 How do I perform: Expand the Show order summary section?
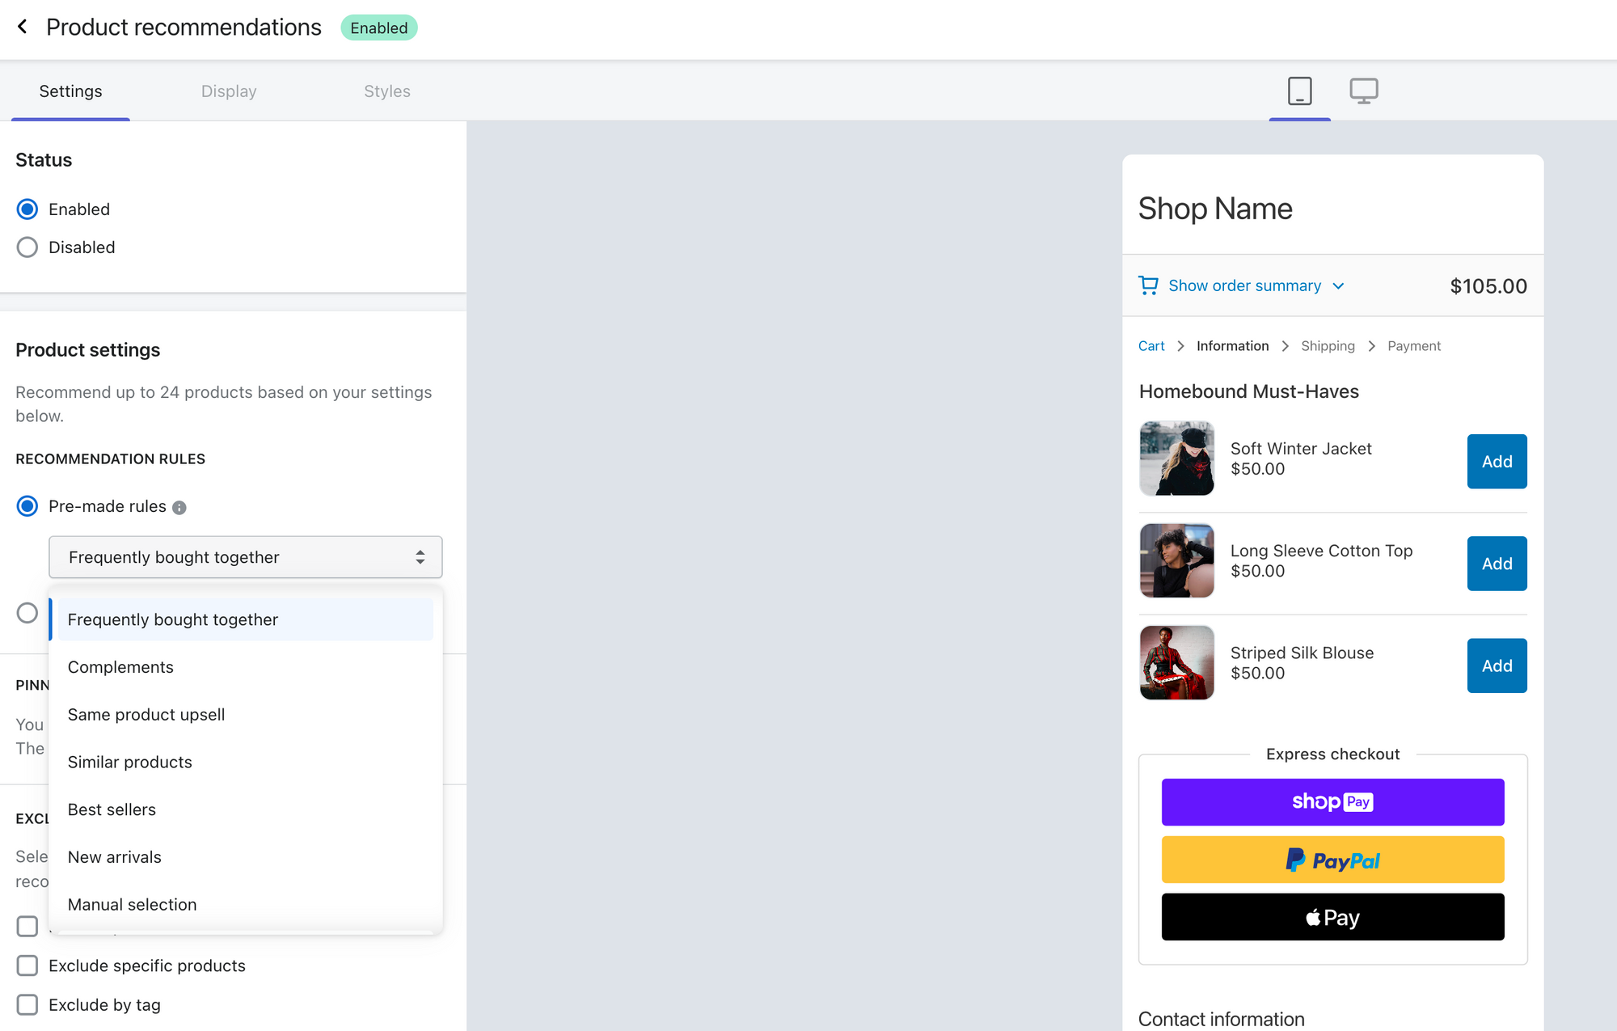1245,285
